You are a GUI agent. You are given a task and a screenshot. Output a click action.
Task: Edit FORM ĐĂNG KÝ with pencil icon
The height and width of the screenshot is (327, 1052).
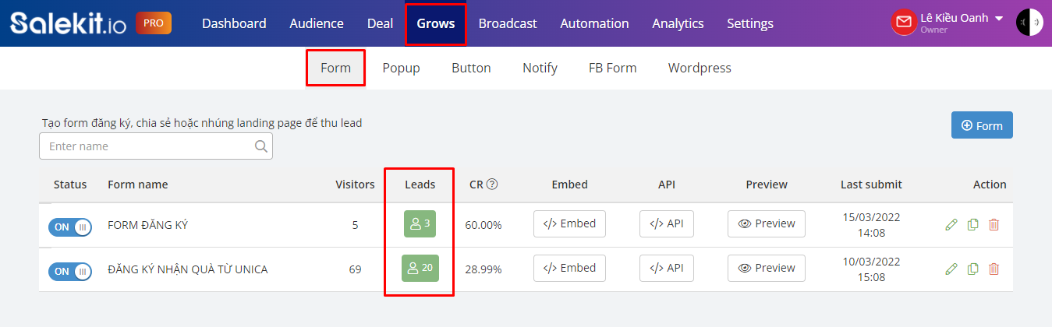coord(951,225)
